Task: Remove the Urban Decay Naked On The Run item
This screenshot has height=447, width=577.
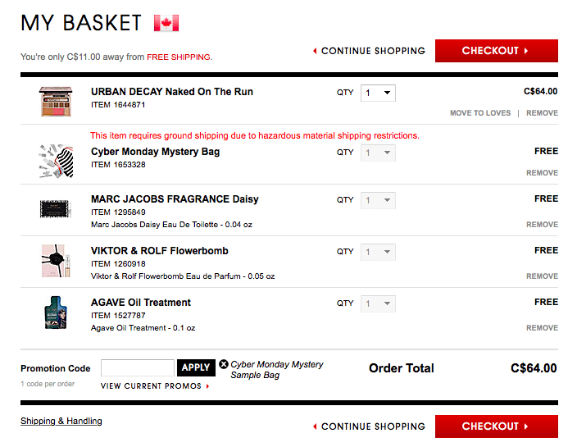Action: (542, 113)
